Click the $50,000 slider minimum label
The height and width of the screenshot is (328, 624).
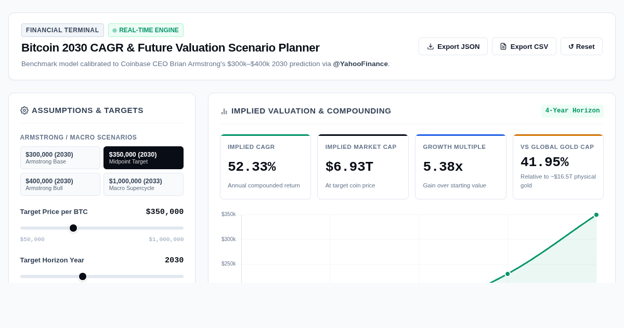click(32, 239)
